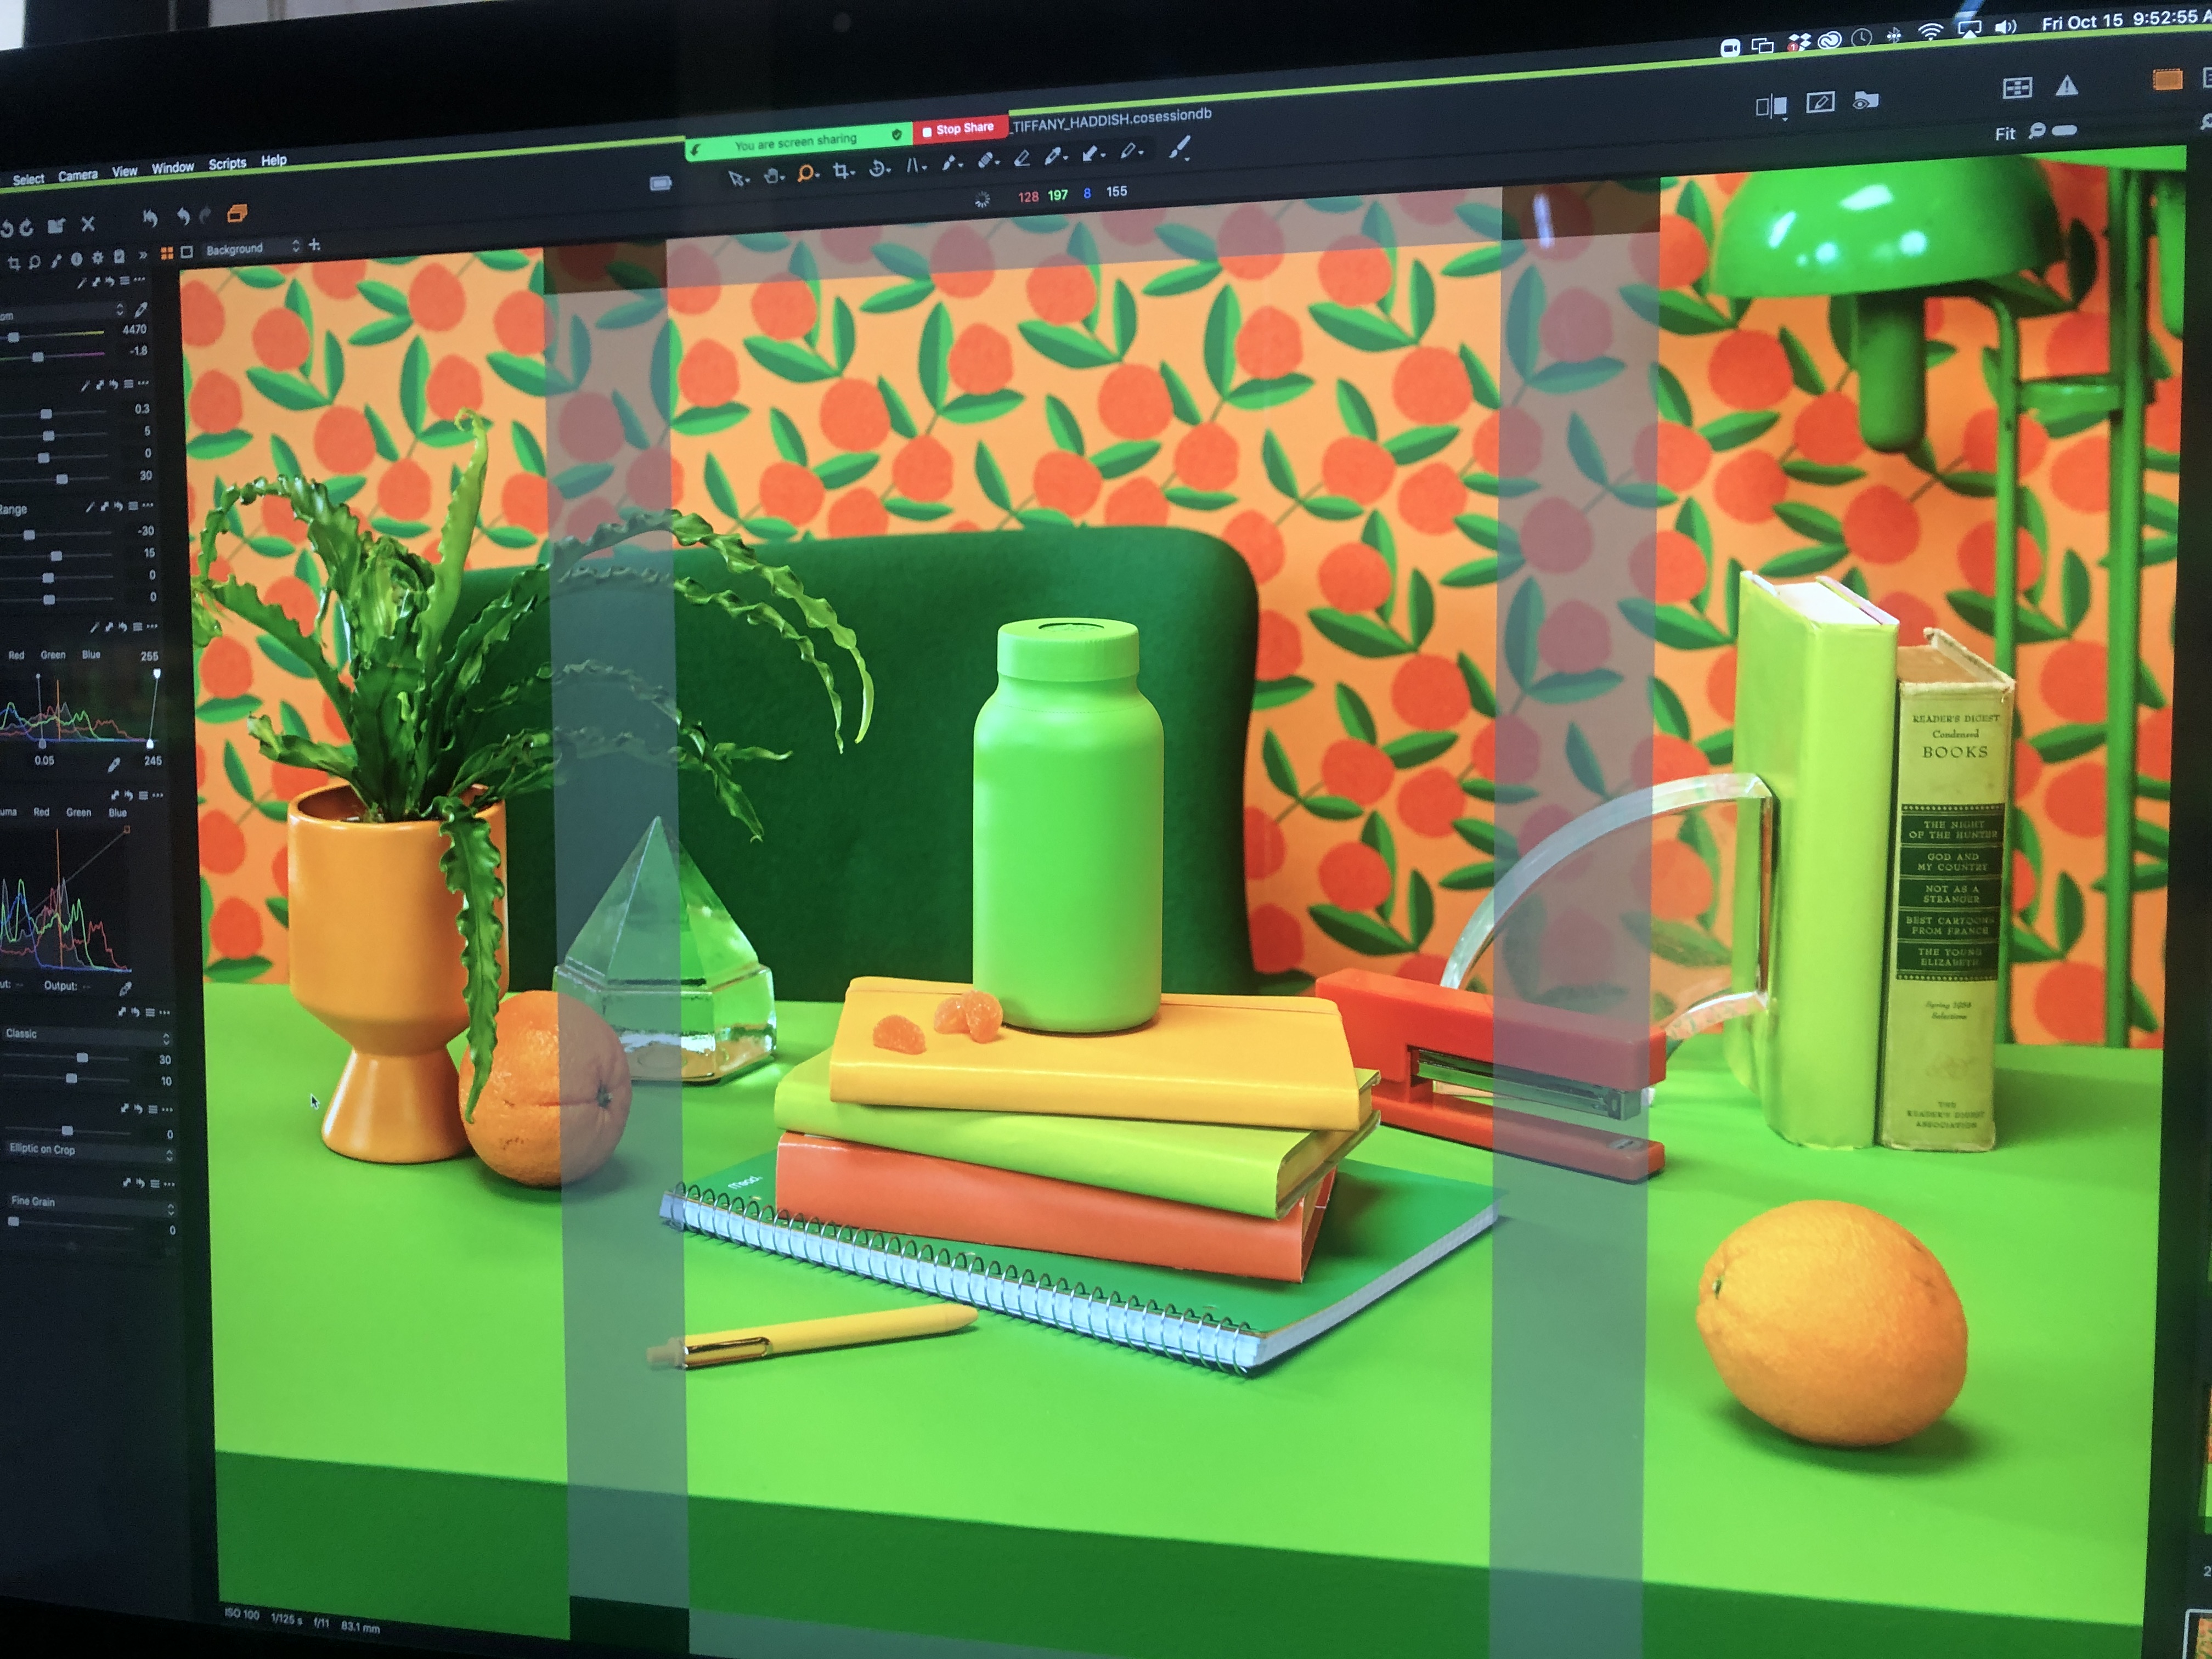Select the Crop cursor tool
The width and height of the screenshot is (2212, 1659).
point(841,171)
